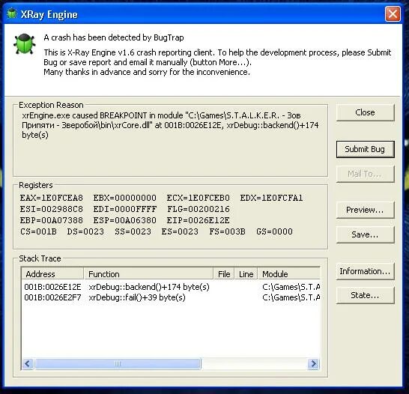Select the xrDebug::backend()+174 byte(s) row

(x=171, y=287)
